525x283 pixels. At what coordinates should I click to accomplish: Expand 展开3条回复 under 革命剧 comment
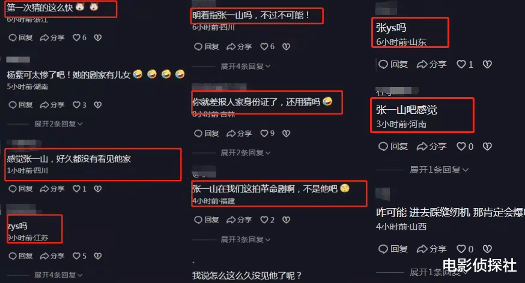coord(245,240)
